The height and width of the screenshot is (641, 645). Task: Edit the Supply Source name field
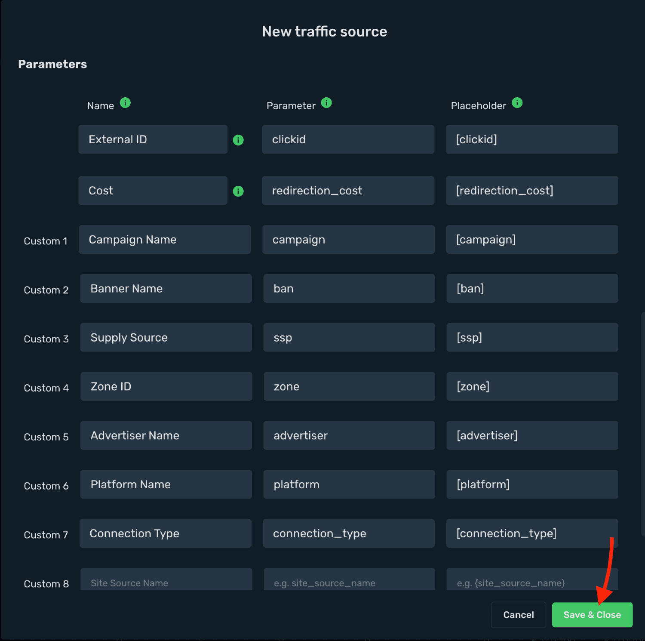(x=166, y=338)
